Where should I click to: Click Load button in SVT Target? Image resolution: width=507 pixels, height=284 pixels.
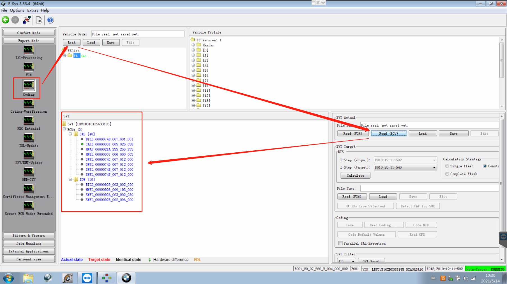coord(383,197)
